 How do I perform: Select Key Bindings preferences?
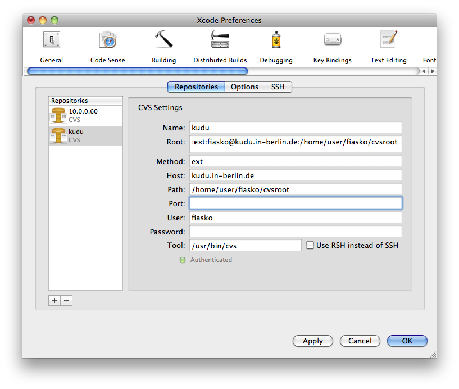(332, 41)
